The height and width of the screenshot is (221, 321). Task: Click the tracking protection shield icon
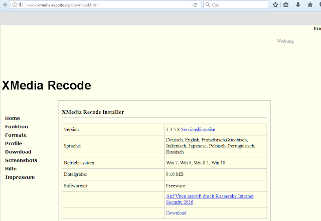21,5
